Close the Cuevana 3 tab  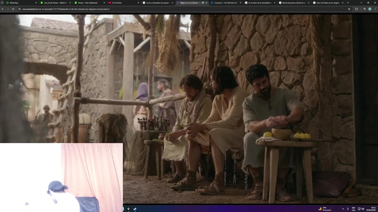tap(240, 3)
